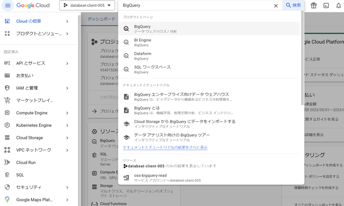Open Cloud Storage から BigQuery import tutorial

209,123
